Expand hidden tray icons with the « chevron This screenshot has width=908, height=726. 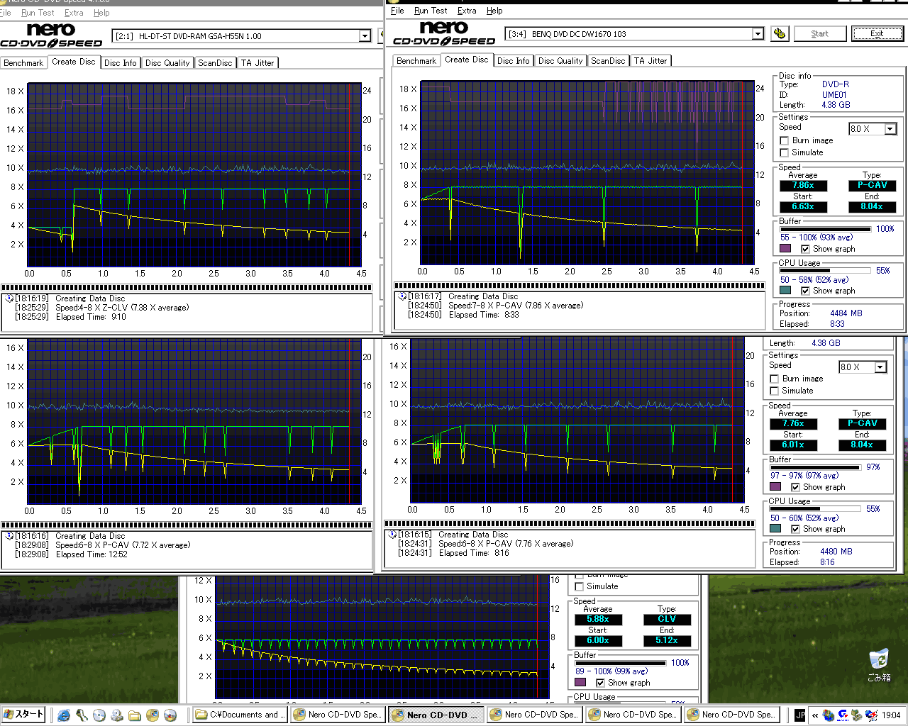pyautogui.click(x=815, y=715)
